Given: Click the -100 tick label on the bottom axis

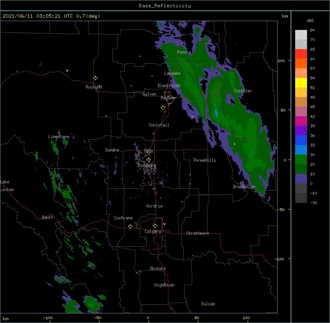Looking at the screenshot, I should pos(48,318).
